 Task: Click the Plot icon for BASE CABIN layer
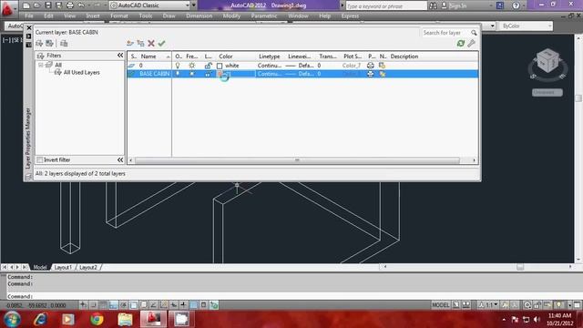click(x=371, y=74)
